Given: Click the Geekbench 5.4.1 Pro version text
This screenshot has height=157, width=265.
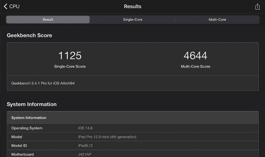Looking at the screenshot, I should point(43,83).
